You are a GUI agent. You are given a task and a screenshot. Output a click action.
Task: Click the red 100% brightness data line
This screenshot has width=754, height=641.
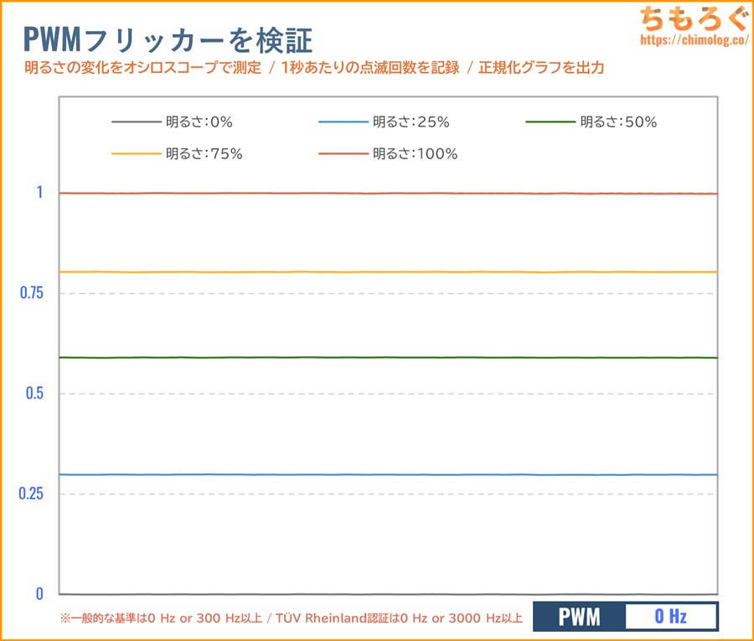click(x=387, y=194)
